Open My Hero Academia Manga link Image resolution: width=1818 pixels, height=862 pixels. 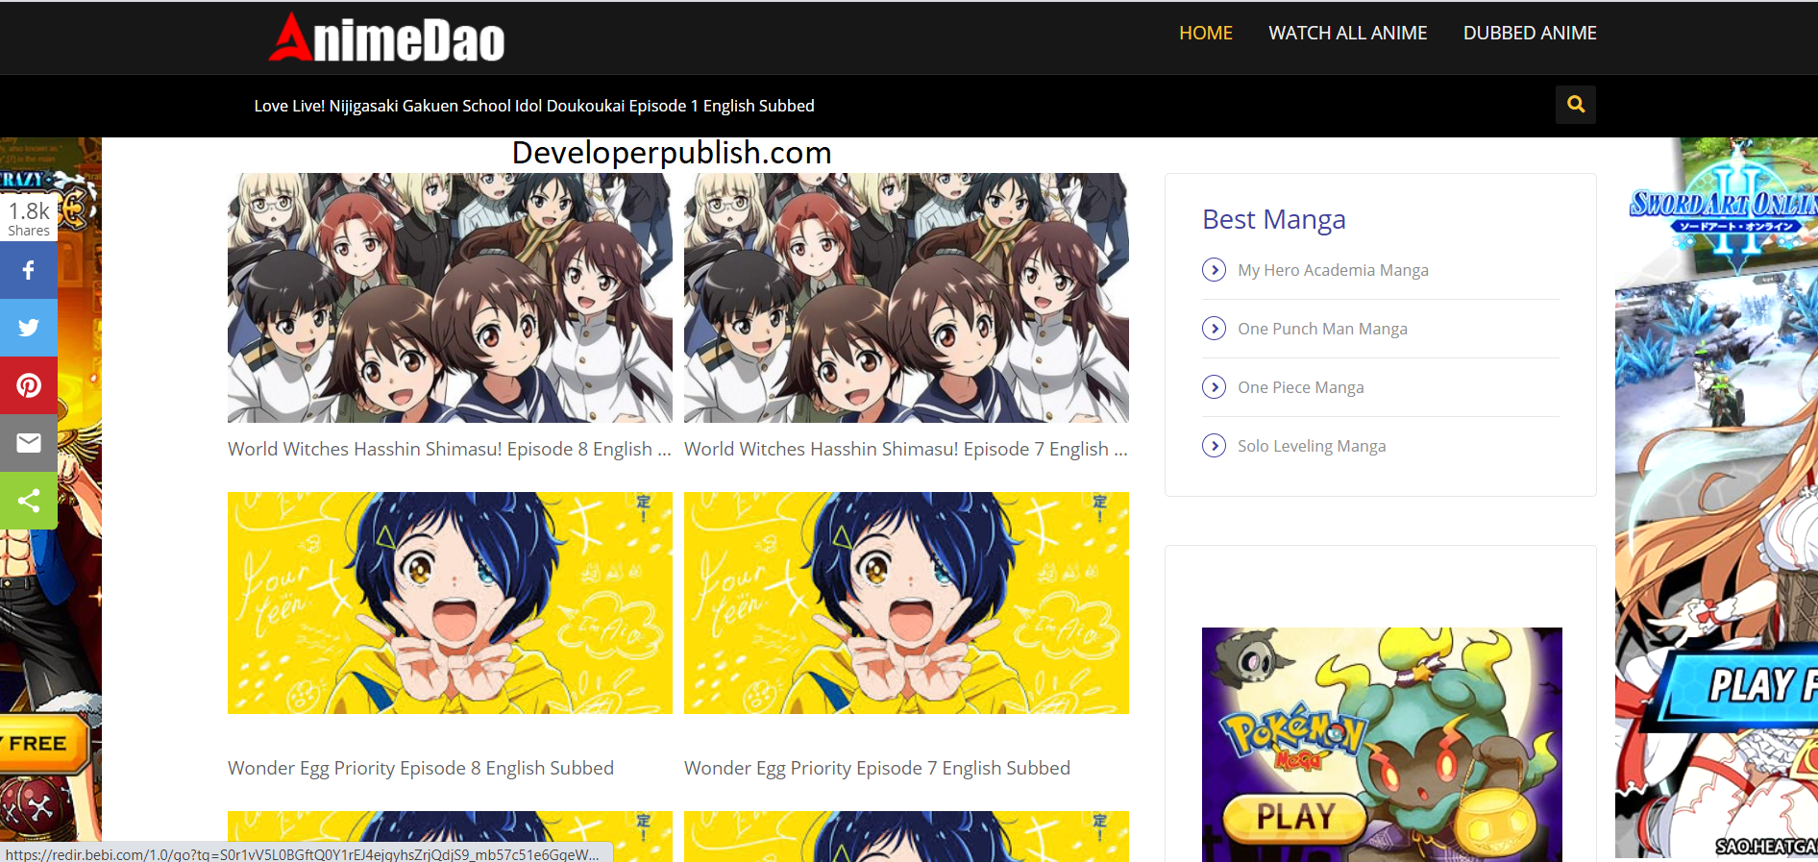pos(1333,270)
